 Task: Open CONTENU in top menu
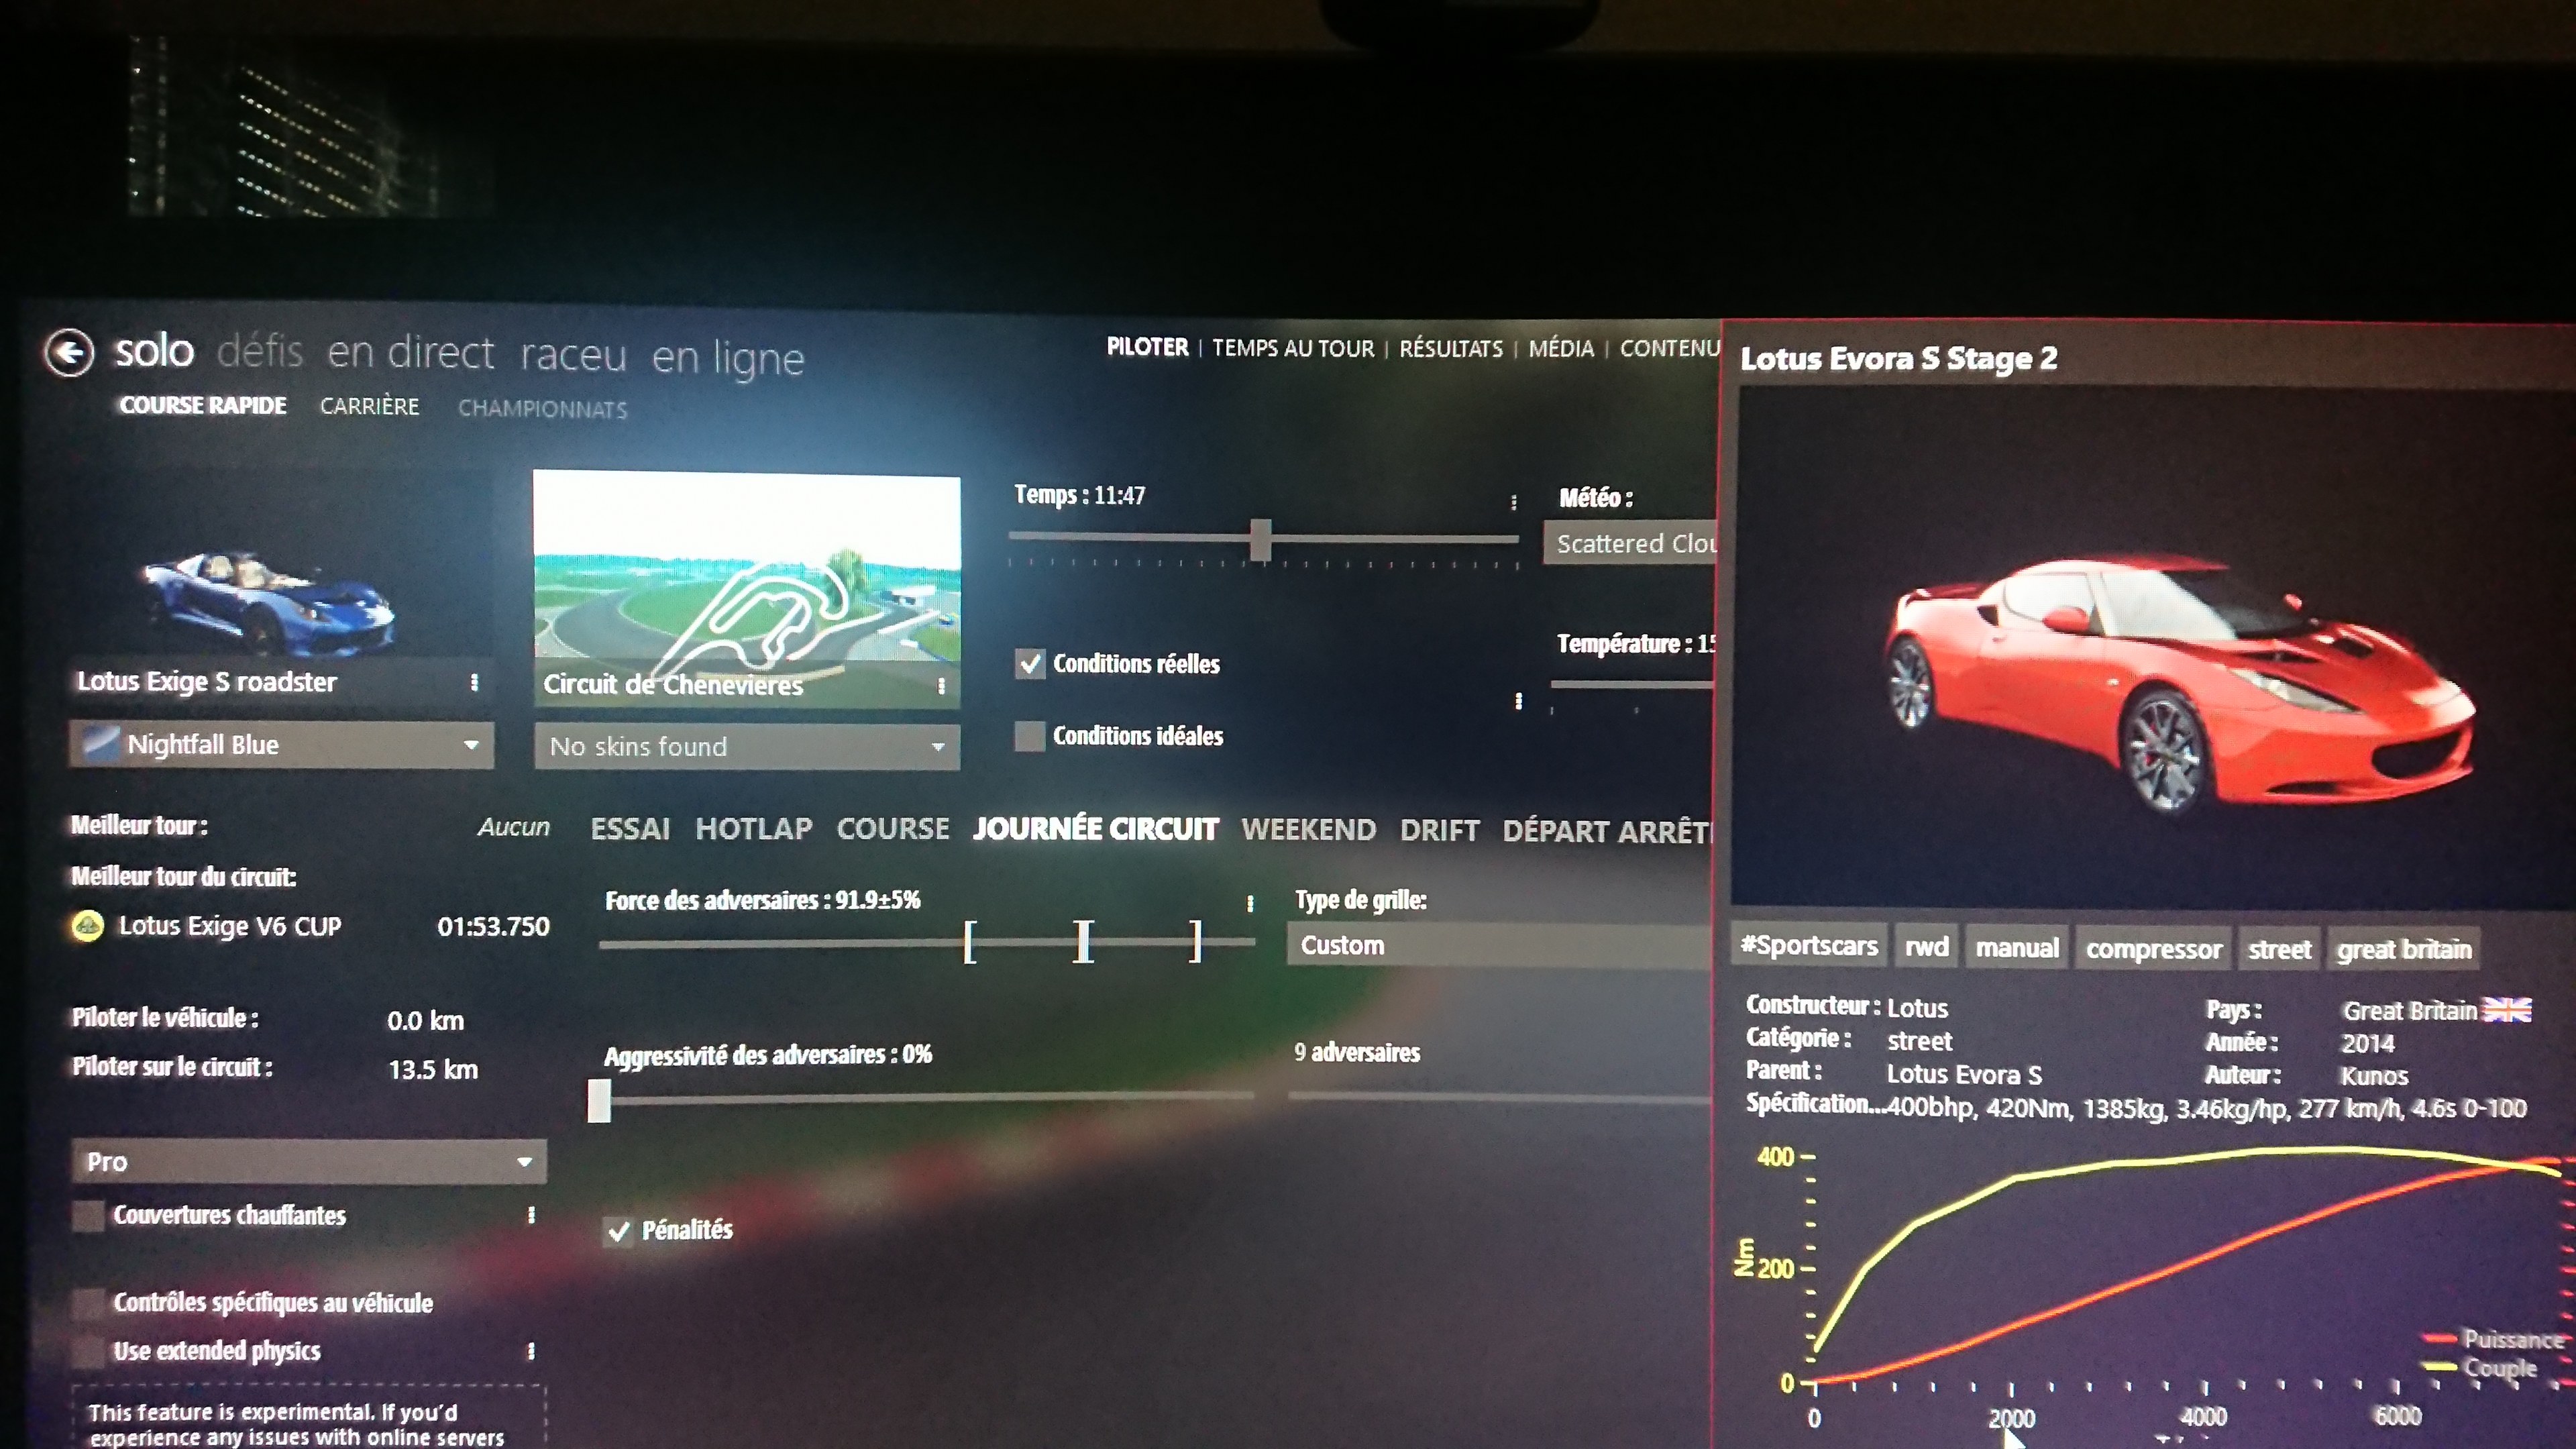point(1669,348)
